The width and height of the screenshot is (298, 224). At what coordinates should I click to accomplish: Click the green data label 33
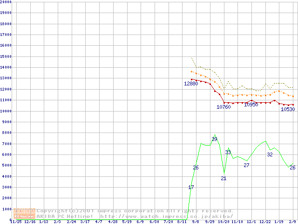228,152
